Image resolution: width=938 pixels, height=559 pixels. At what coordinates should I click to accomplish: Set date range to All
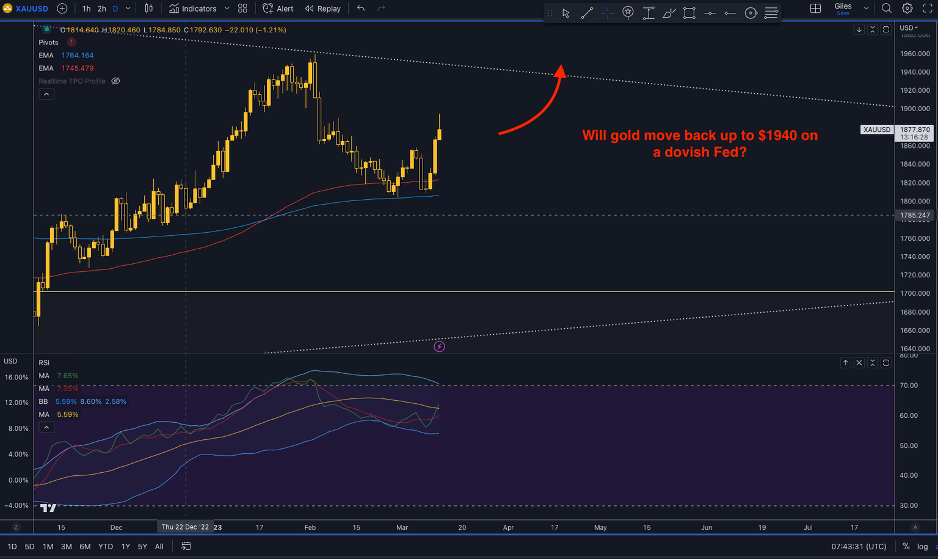click(159, 546)
